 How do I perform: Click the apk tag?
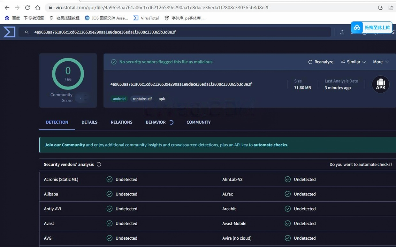162,99
